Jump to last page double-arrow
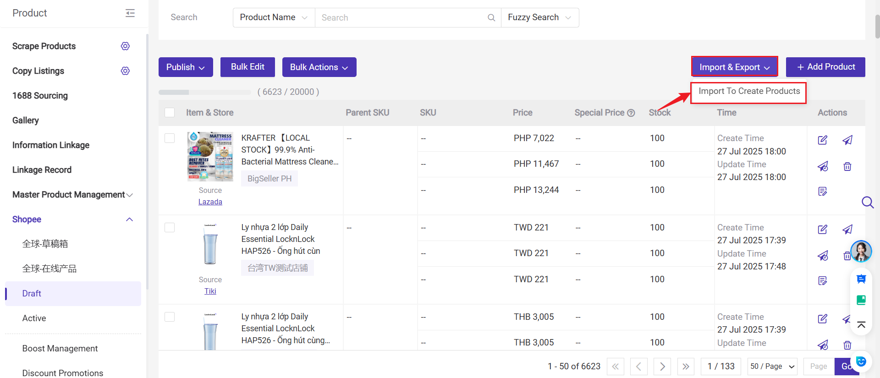 pyautogui.click(x=686, y=367)
